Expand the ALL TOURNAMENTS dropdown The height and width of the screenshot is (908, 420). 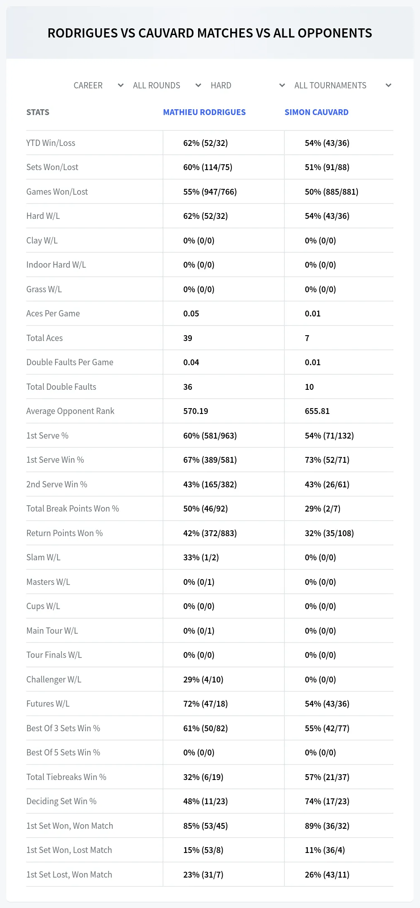[x=342, y=85]
